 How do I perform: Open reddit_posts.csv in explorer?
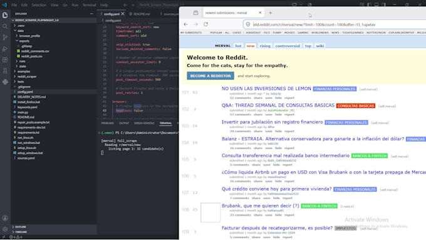(x=32, y=56)
